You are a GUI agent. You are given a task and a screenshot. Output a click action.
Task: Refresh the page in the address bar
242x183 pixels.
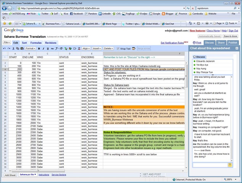[x=188, y=8]
